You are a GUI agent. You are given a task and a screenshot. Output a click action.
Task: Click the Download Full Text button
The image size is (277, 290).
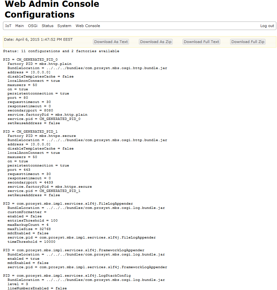pos(201,42)
